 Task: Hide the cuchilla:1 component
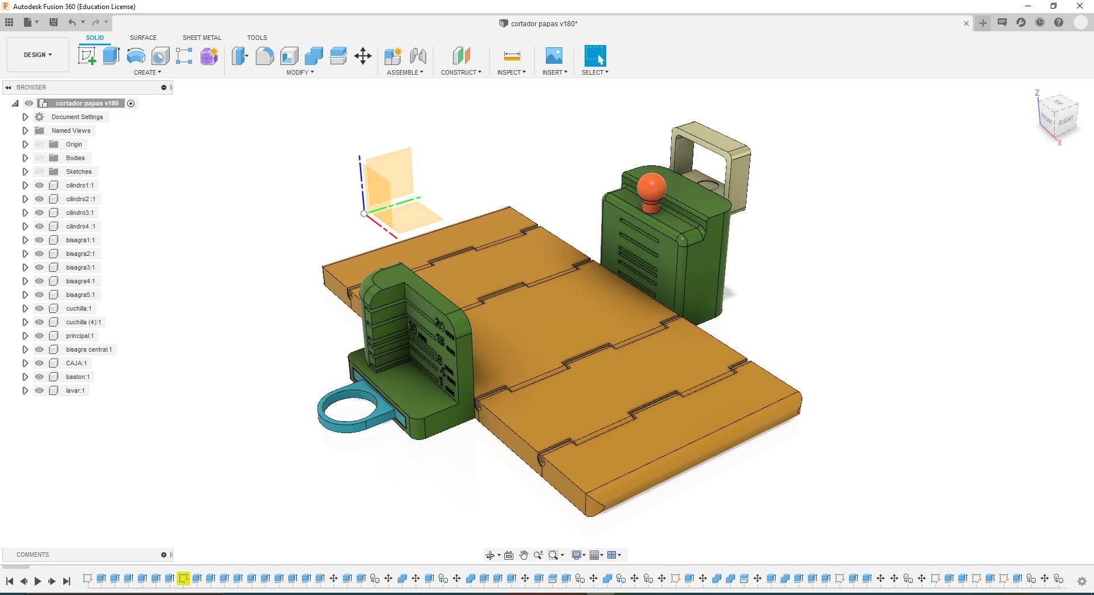click(39, 308)
